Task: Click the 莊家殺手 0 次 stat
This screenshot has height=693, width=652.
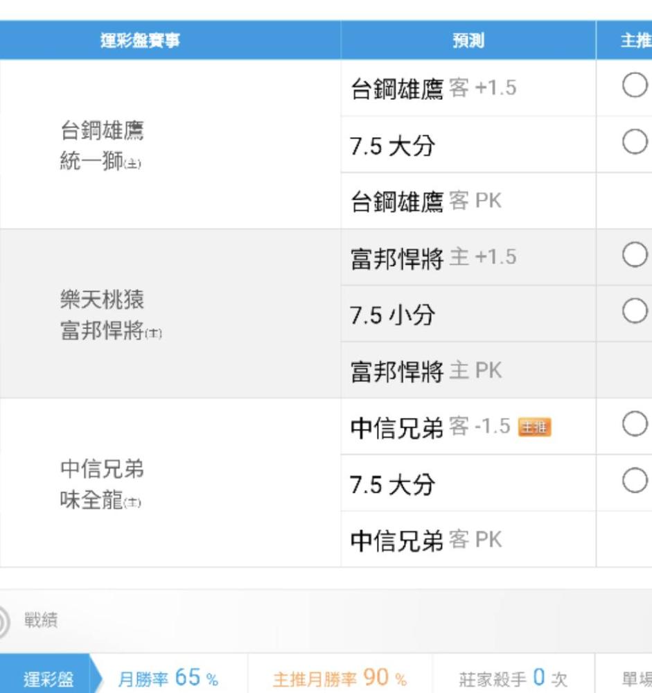Action: 513,678
